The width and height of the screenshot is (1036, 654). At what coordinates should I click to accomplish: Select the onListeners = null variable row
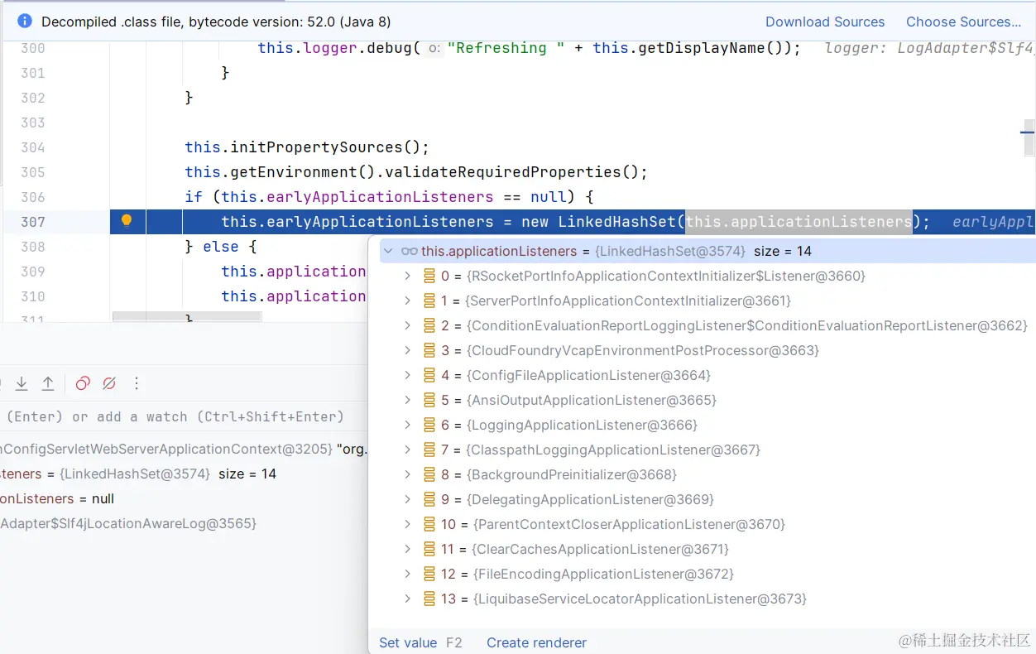click(182, 499)
